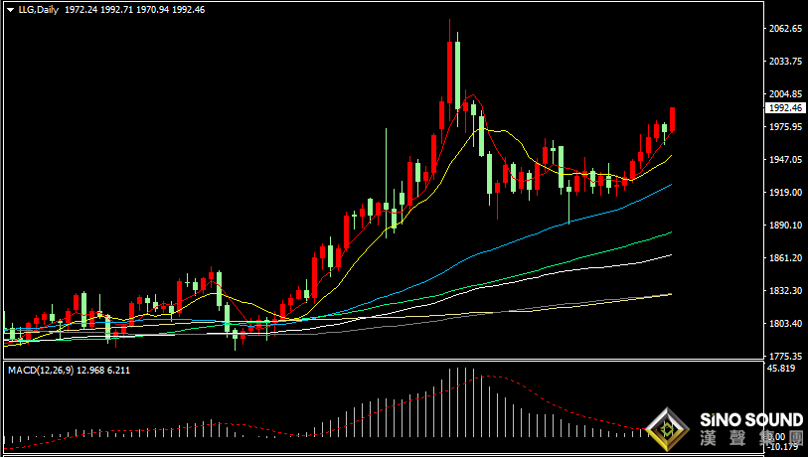Click the tallest red candle at the chart peak
Image resolution: width=808 pixels, height=457 pixels.
pos(450,73)
